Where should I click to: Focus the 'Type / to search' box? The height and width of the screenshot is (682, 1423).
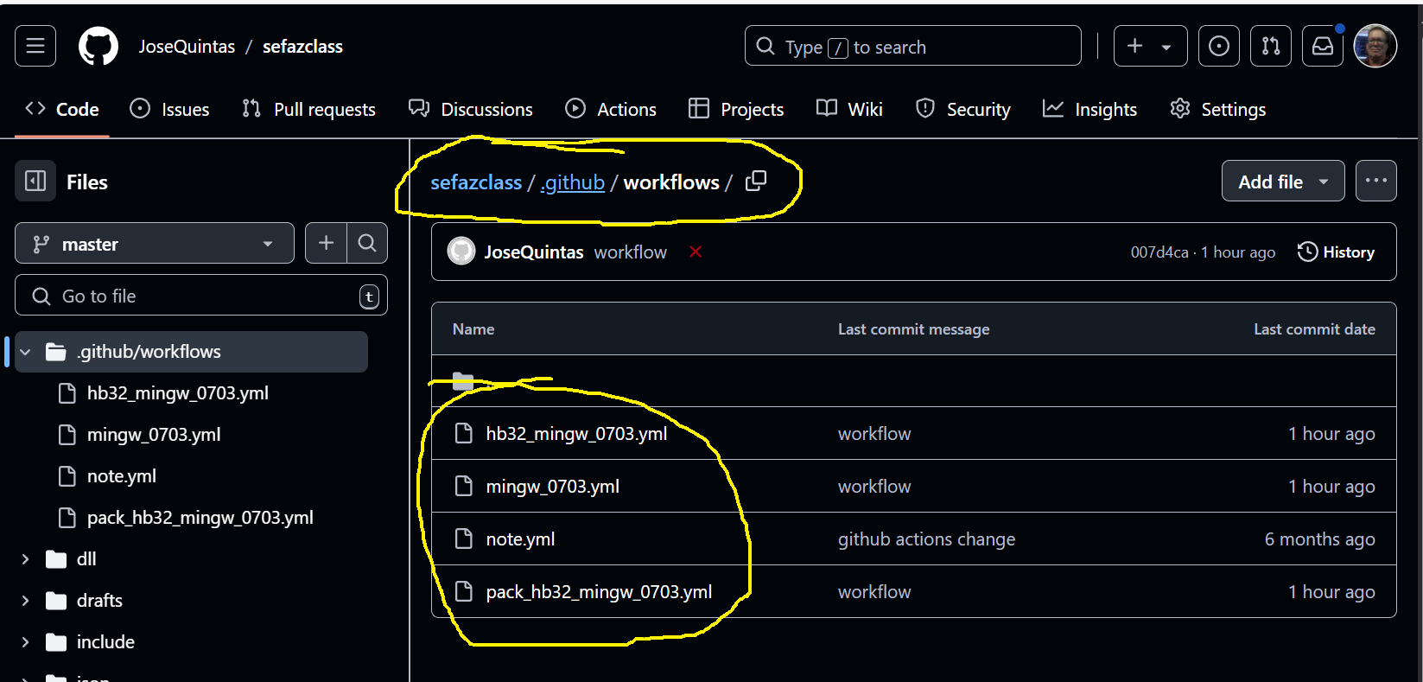912,46
